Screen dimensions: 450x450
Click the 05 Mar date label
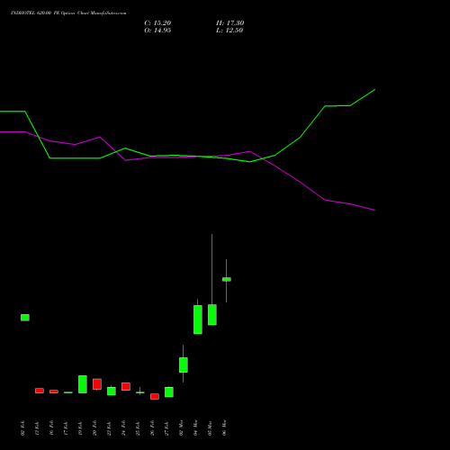pos(210,427)
